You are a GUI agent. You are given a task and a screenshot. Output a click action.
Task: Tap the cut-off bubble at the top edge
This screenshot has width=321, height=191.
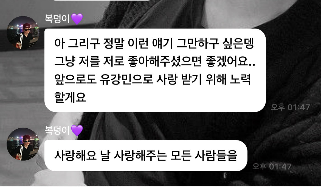(x=101, y=0)
